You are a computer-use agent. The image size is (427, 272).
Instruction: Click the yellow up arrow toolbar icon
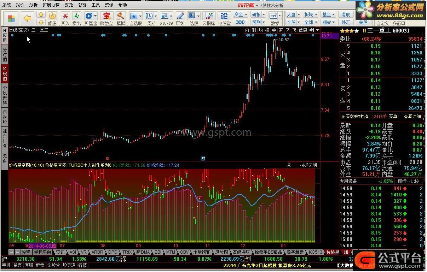41,14
